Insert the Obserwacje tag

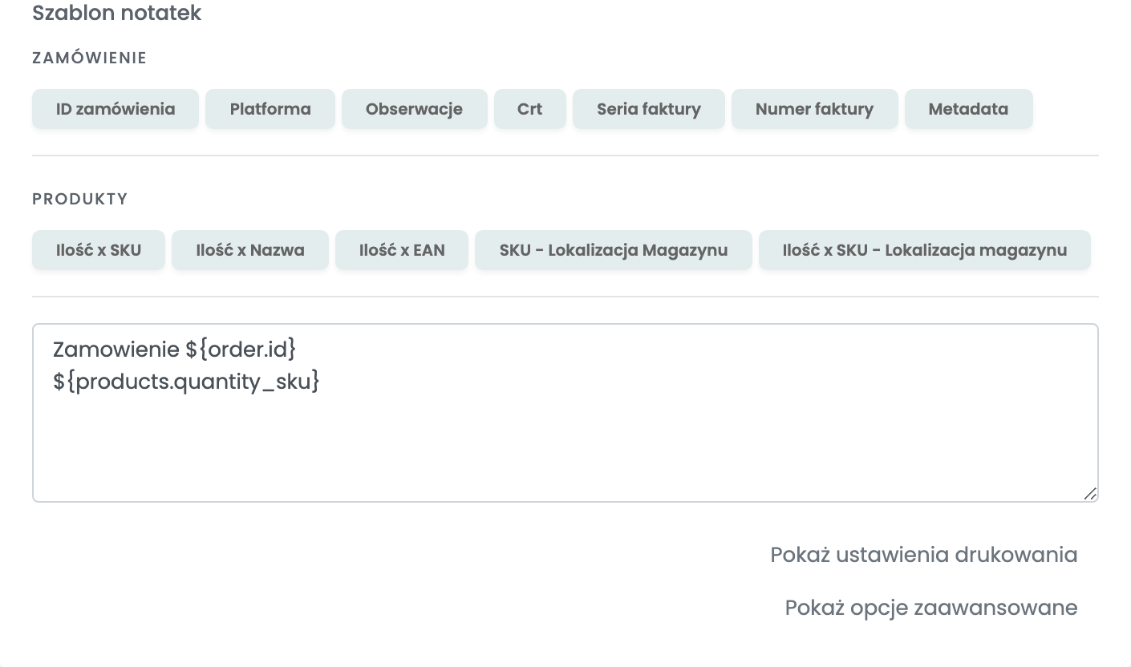(x=414, y=109)
